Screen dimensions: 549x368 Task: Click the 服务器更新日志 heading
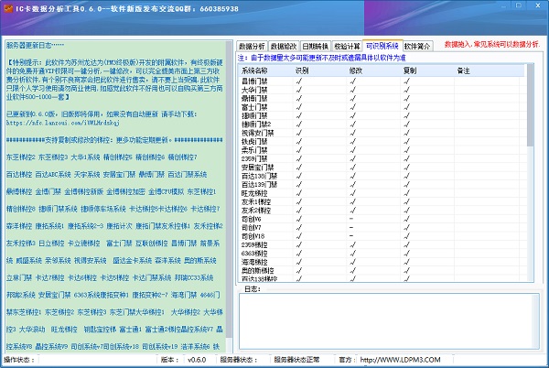[x=35, y=45]
